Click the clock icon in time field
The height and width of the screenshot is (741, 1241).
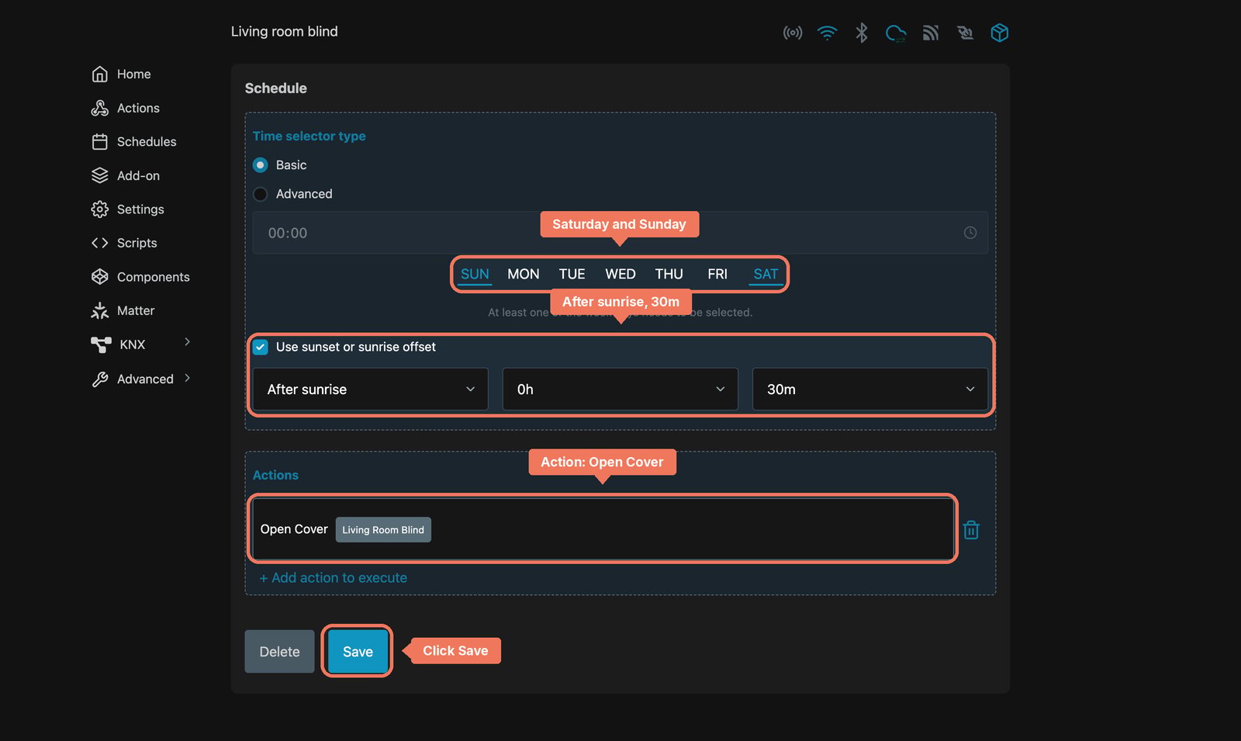tap(970, 233)
